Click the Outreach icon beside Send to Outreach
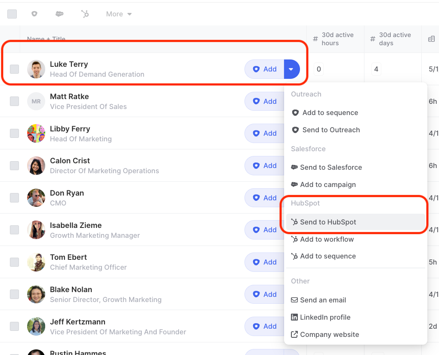 click(x=295, y=130)
